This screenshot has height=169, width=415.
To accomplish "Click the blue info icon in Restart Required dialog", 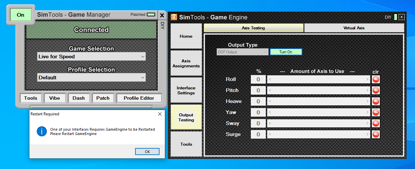I will (41, 131).
